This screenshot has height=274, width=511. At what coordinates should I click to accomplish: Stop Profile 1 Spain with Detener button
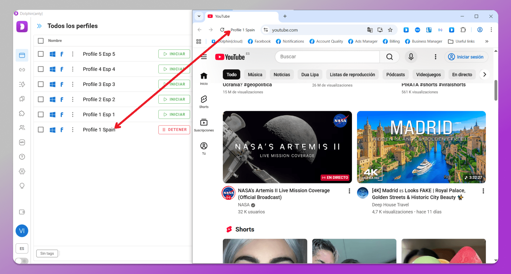tap(174, 130)
